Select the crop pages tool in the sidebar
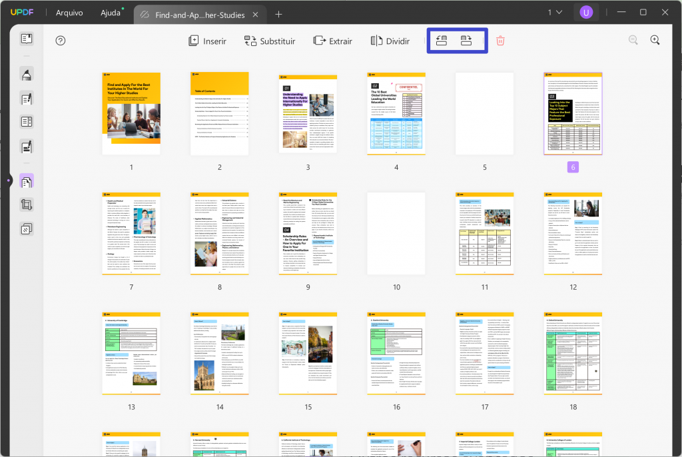 click(27, 205)
